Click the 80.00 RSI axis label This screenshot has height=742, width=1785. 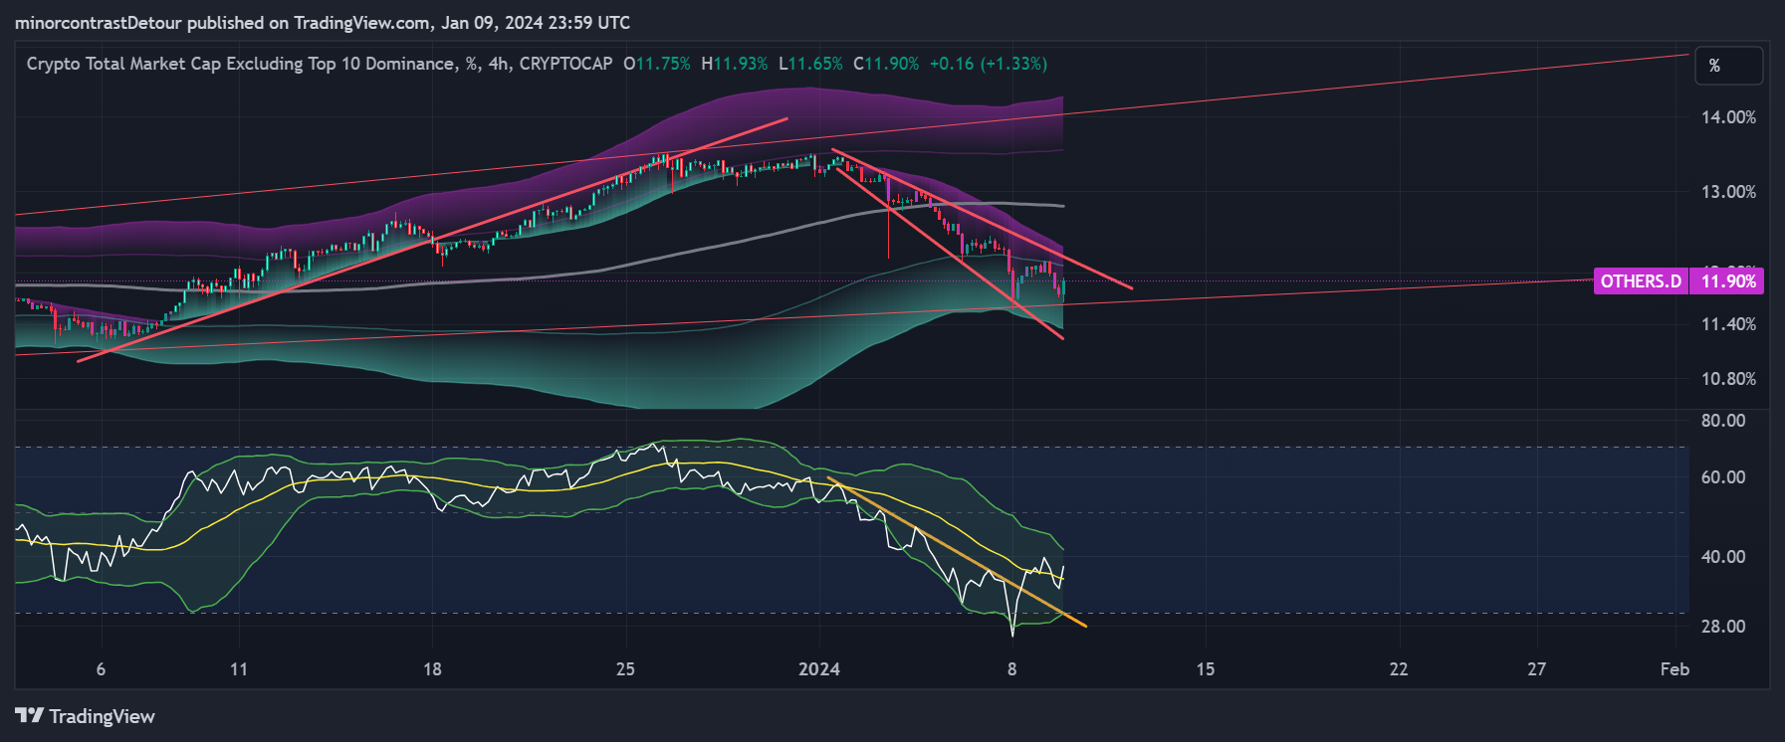[1723, 421]
